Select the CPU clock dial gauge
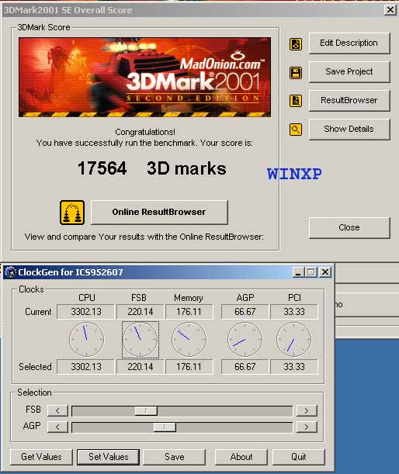Viewport: 399px width, 474px height. click(86, 340)
